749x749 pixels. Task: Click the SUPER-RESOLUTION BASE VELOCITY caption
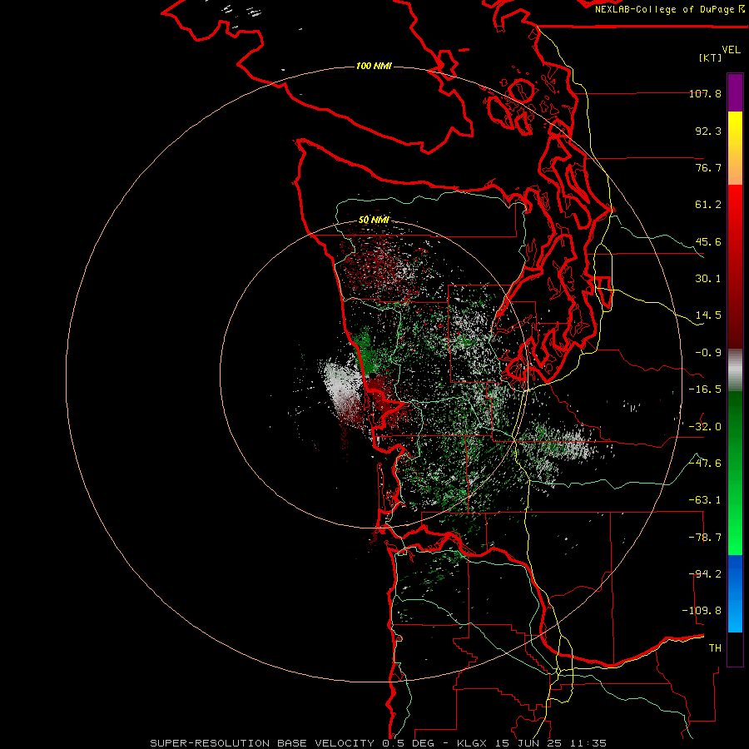click(x=263, y=743)
